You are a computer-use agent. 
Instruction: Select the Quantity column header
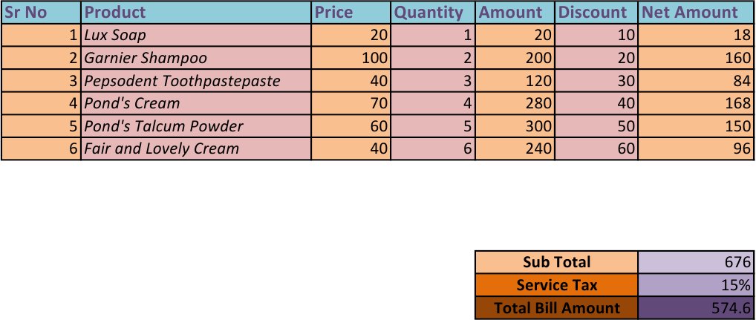click(x=432, y=12)
